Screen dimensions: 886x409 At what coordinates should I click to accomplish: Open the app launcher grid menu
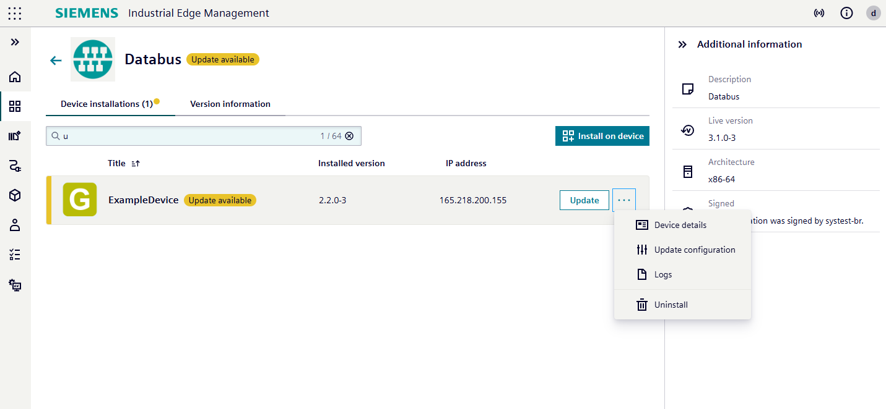coord(15,13)
